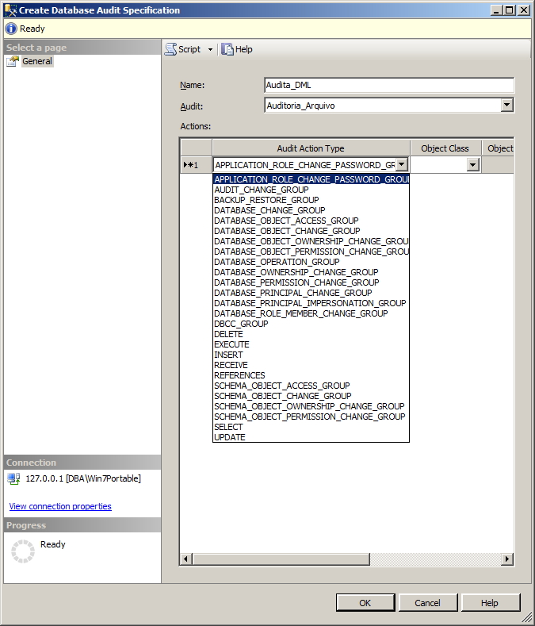Click the title bar application icon
The height and width of the screenshot is (626, 535).
point(10,10)
